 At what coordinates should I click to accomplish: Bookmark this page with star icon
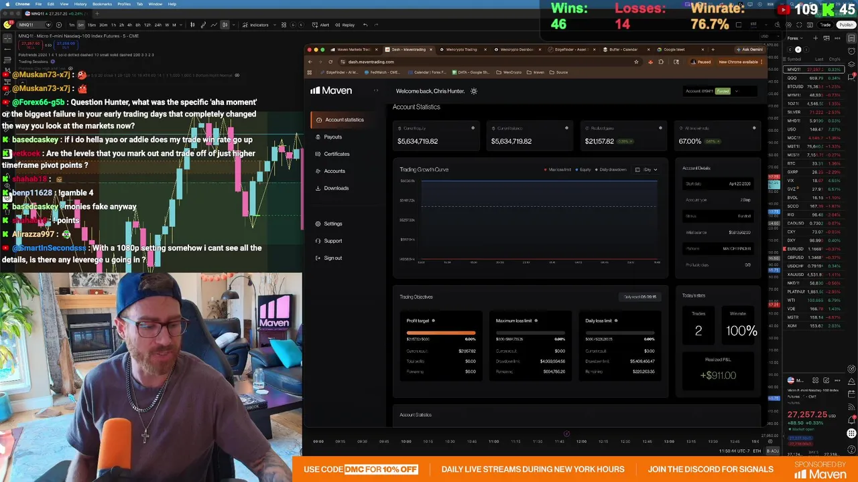click(x=636, y=62)
